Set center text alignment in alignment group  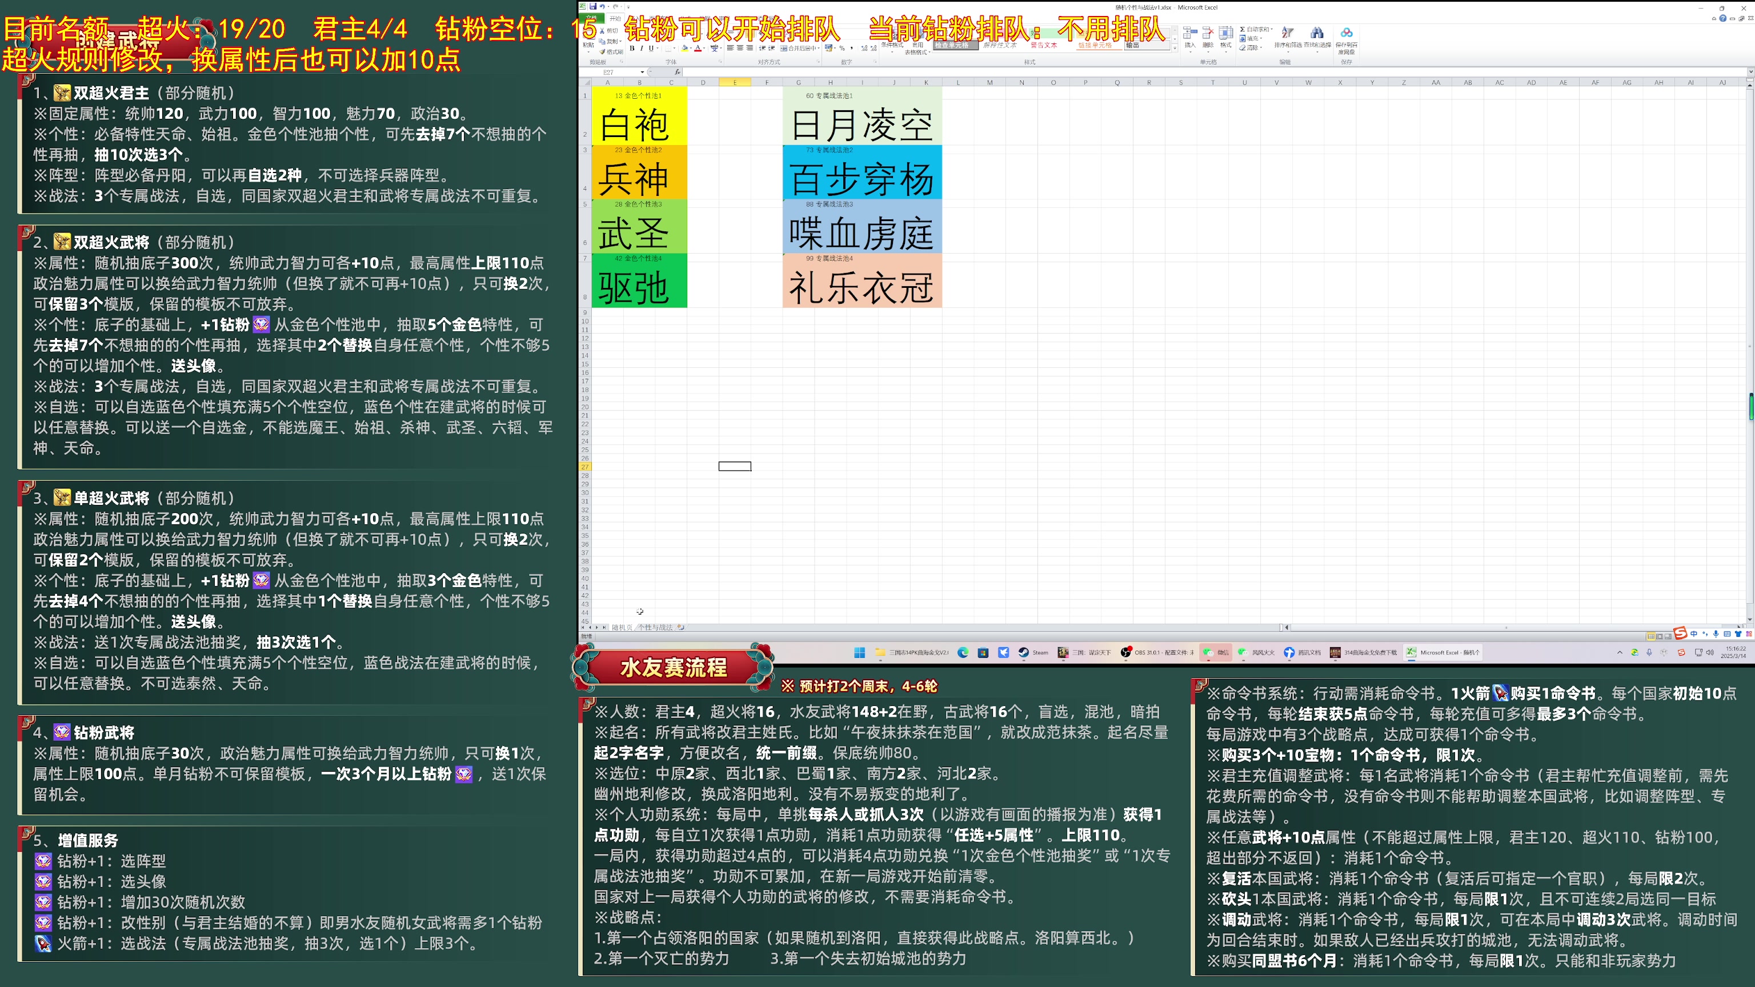click(x=740, y=49)
